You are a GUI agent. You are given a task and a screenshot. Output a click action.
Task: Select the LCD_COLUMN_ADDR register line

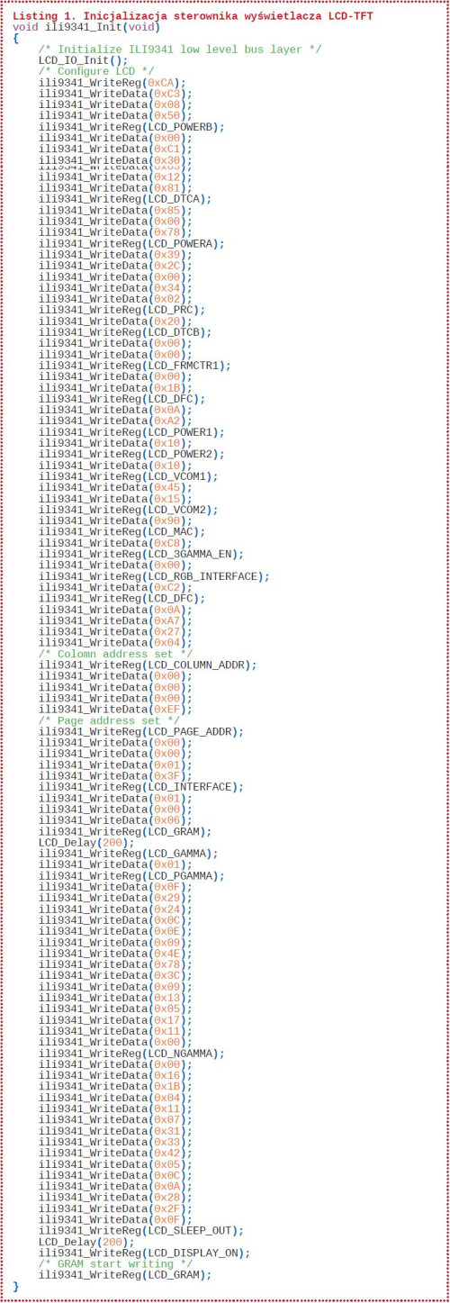click(x=148, y=665)
